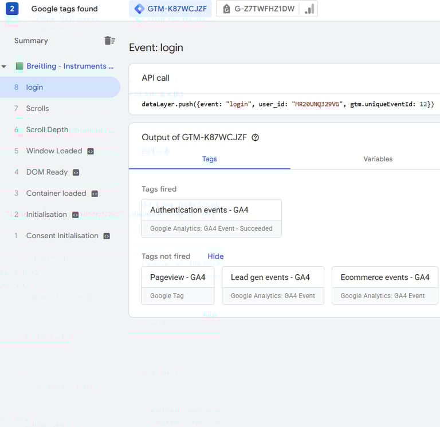Image resolution: width=440 pixels, height=427 pixels.
Task: Select event 5 Window Loaded
Action: [60, 151]
